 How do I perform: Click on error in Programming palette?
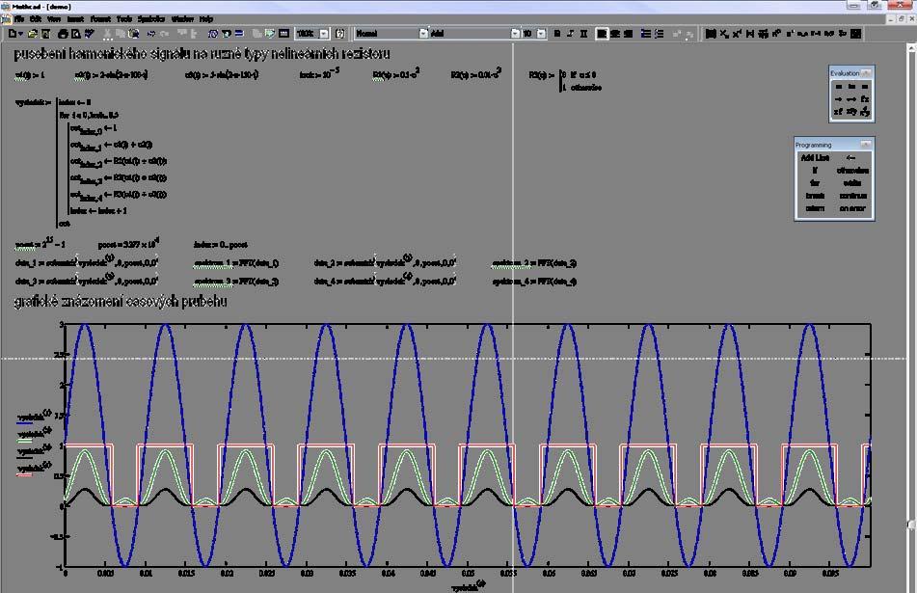click(x=852, y=208)
